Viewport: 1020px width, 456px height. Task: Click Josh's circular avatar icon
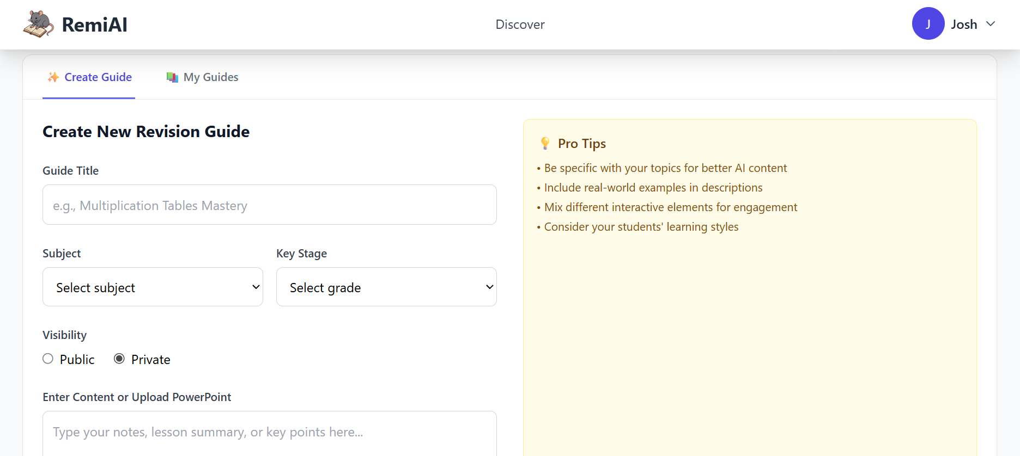click(x=928, y=23)
